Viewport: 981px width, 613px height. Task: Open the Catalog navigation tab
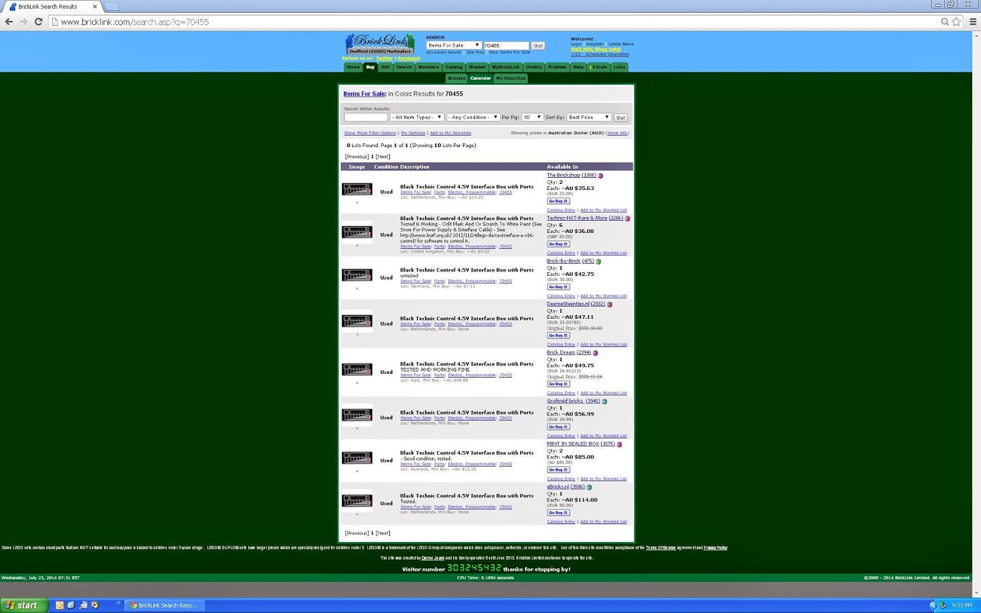454,67
